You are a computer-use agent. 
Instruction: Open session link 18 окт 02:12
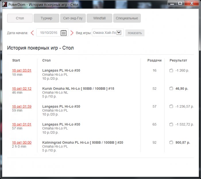(x=22, y=89)
